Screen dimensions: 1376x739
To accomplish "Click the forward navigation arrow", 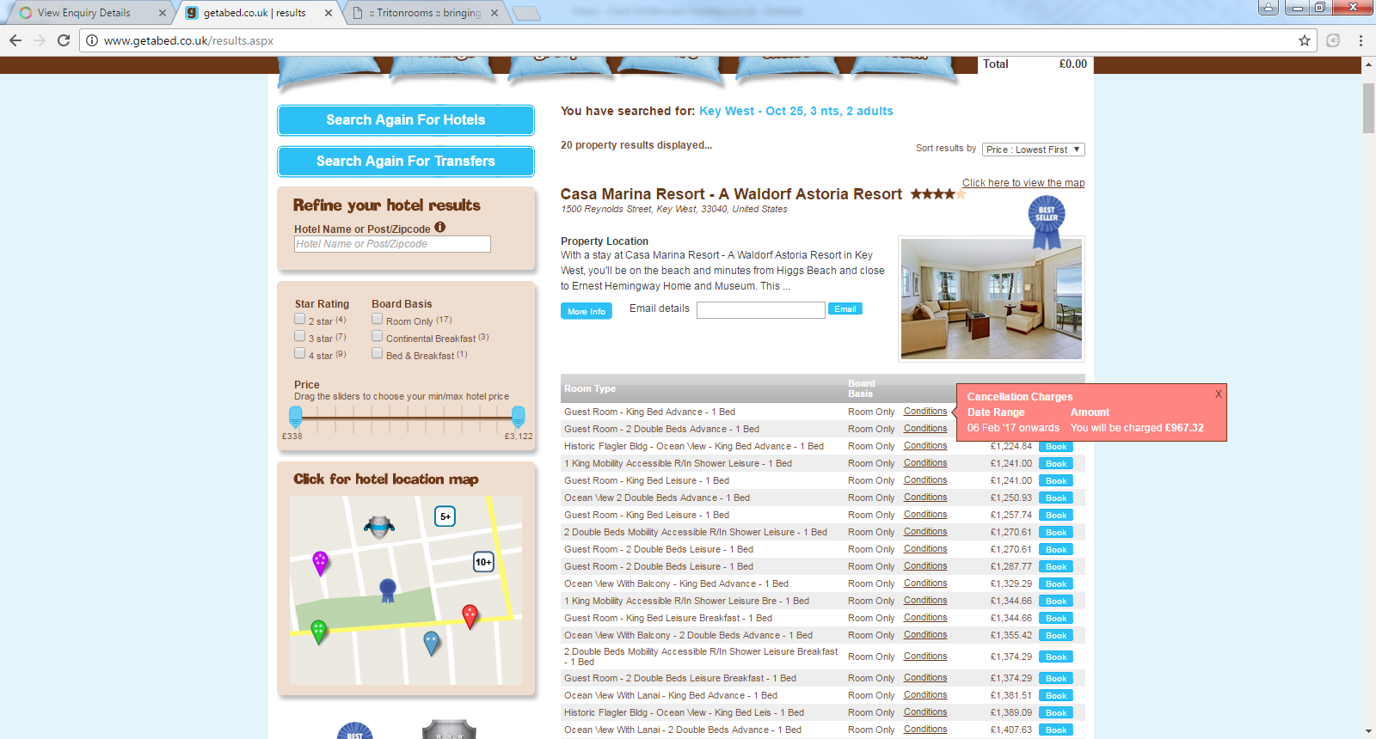I will tap(40, 40).
